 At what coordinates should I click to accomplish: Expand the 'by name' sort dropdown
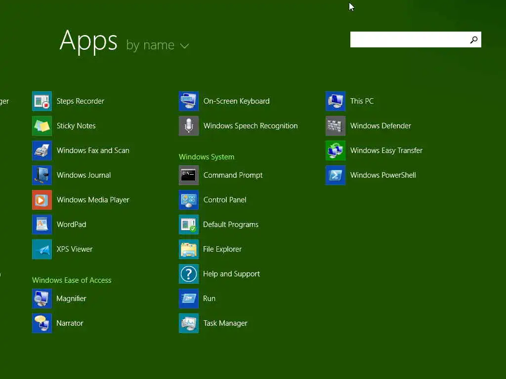[x=158, y=45]
